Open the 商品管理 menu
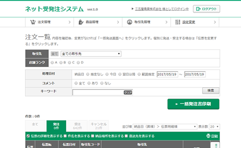Image resolution: width=241 pixels, height=148 pixels. (x=98, y=22)
